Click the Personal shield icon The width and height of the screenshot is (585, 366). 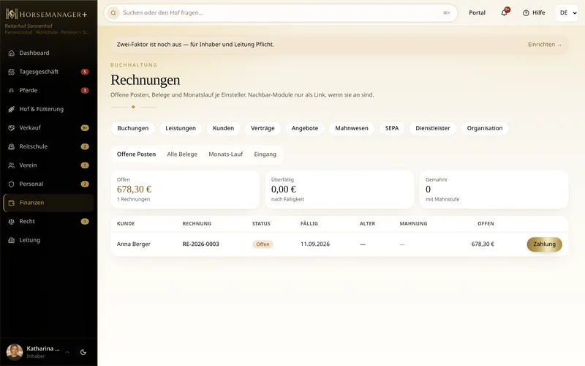pyautogui.click(x=12, y=184)
